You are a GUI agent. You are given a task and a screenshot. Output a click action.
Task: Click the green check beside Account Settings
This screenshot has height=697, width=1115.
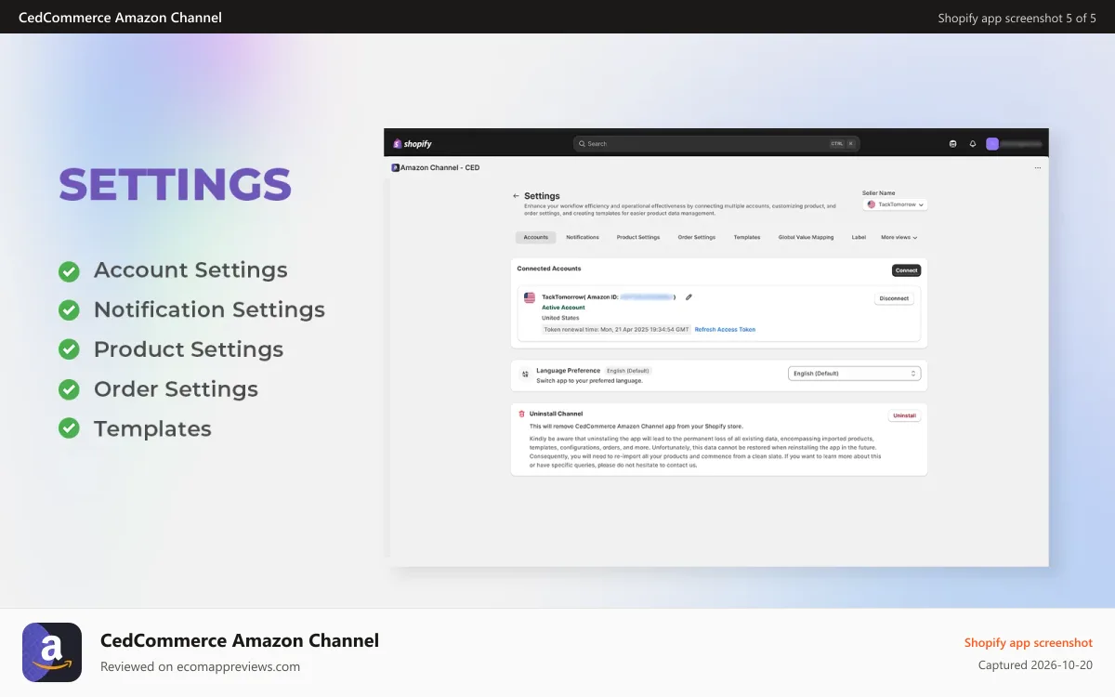pyautogui.click(x=69, y=270)
